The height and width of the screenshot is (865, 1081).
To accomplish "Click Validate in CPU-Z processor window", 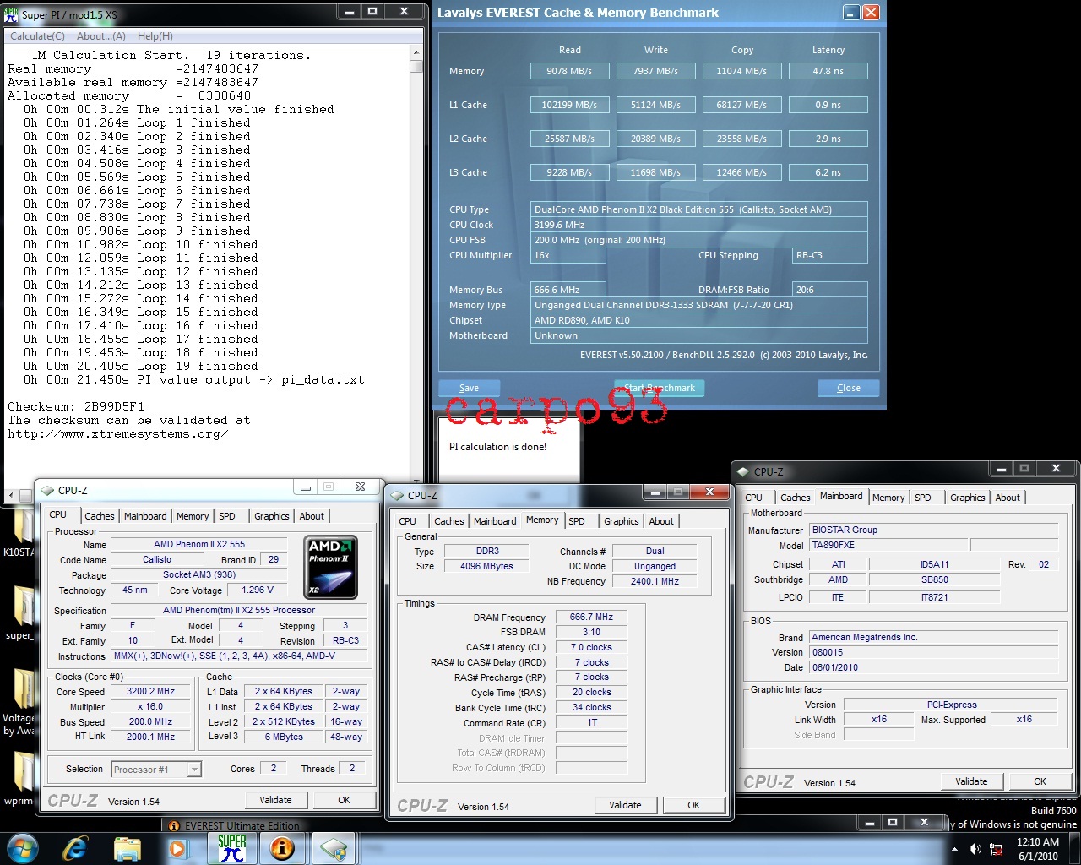I will click(275, 800).
